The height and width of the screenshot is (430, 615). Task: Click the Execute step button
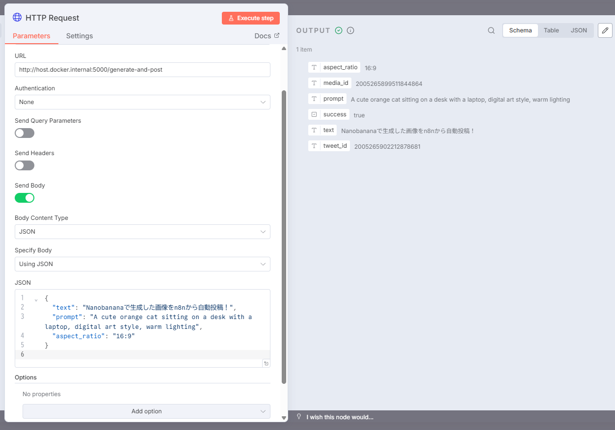tap(250, 18)
